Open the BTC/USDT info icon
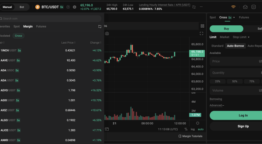 74,7
